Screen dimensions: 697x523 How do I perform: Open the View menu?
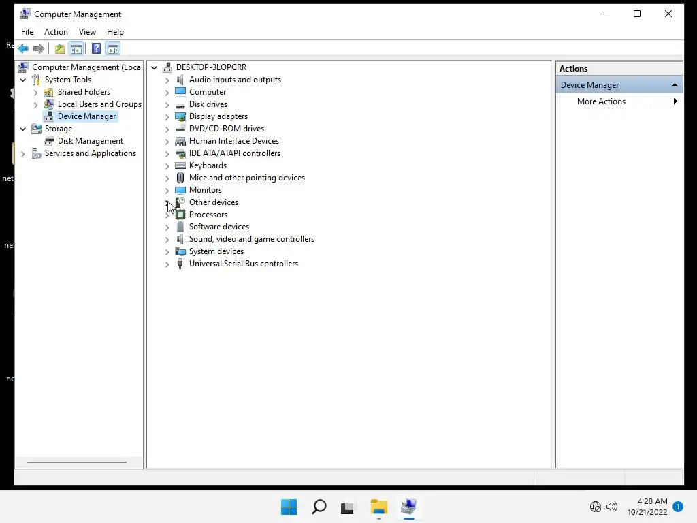[x=87, y=32]
